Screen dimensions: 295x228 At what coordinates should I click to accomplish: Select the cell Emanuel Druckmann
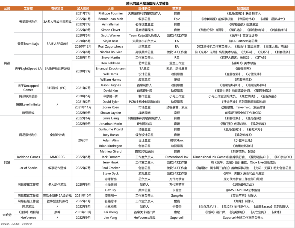coord(111,69)
